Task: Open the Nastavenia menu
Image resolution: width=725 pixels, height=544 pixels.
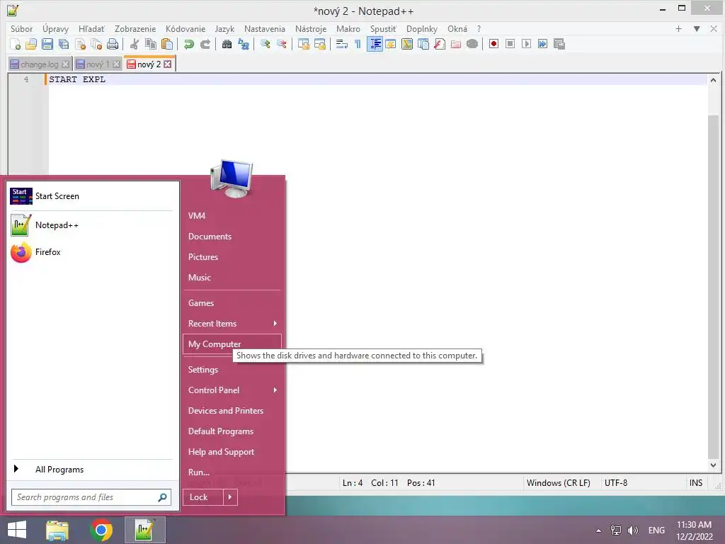Action: [x=265, y=28]
